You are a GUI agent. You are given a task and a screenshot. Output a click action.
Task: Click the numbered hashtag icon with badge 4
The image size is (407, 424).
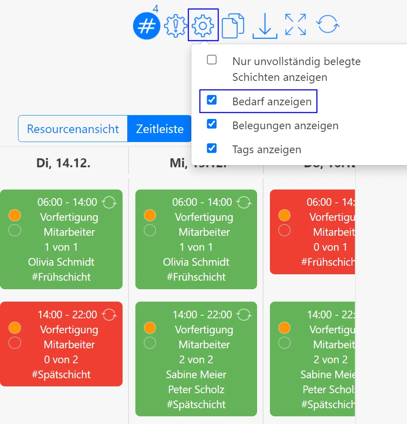[x=146, y=26]
